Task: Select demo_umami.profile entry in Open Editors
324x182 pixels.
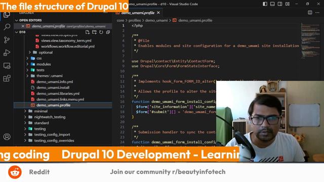Action: 63,26
